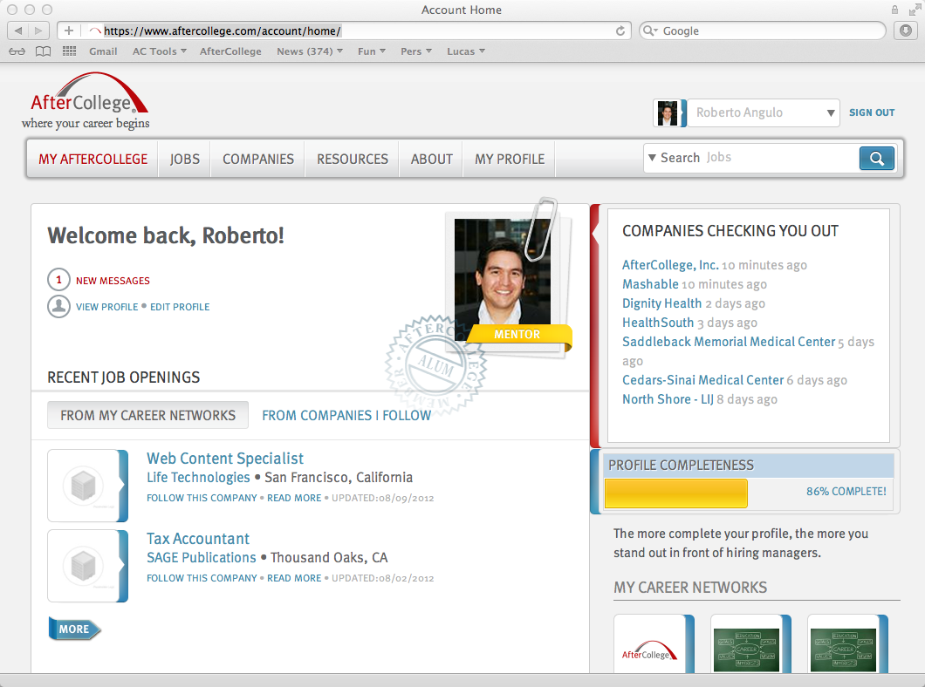
Task: Click the Sign Out link
Action: tap(872, 112)
